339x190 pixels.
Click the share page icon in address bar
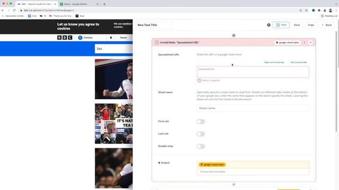(300, 11)
